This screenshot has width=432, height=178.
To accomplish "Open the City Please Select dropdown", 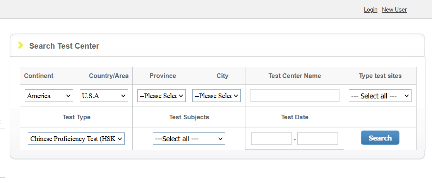I will click(x=216, y=96).
